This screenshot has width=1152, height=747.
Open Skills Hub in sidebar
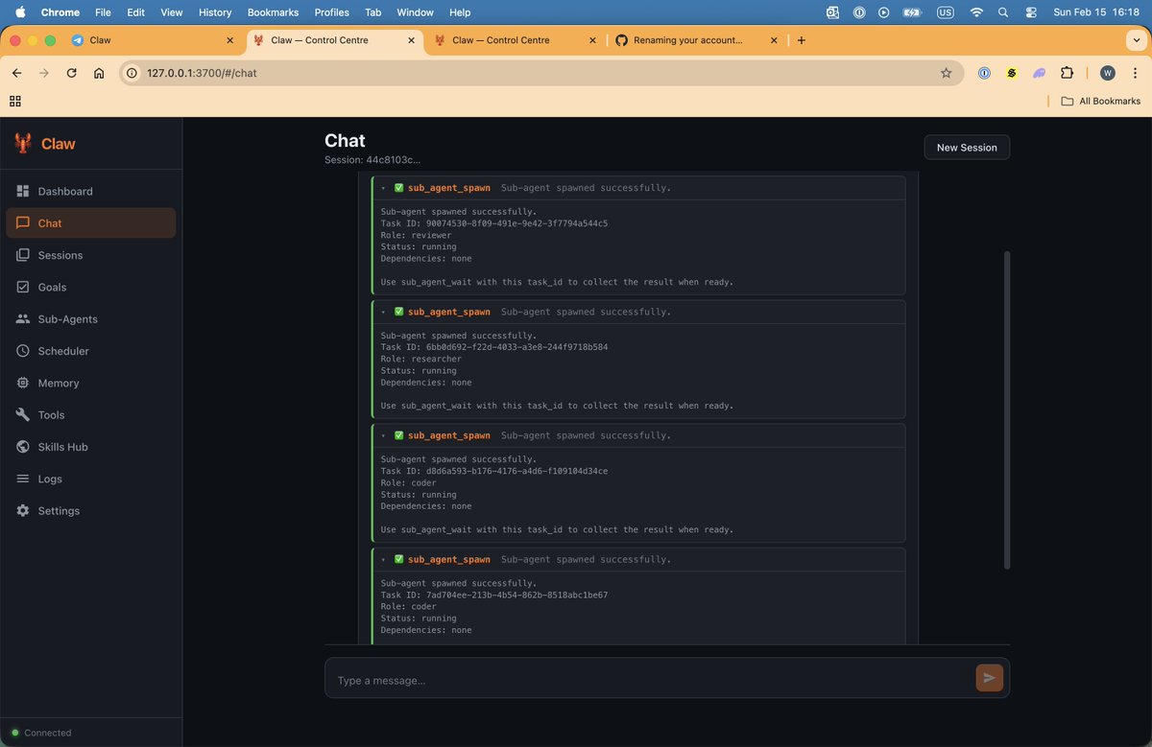[x=90, y=447]
